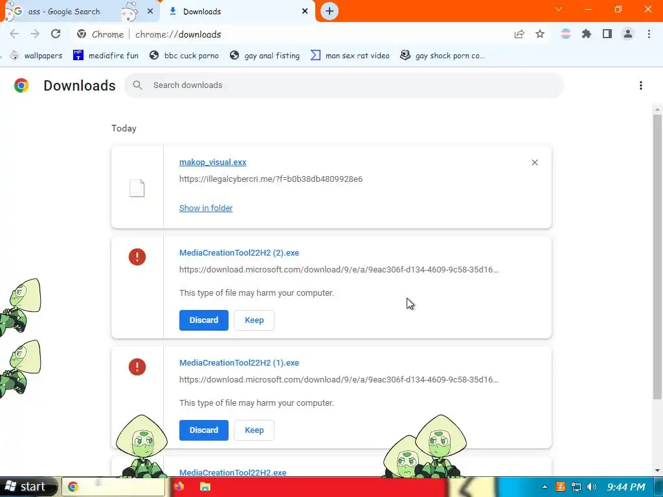
Task: Show hidden system tray icons
Action: point(545,487)
